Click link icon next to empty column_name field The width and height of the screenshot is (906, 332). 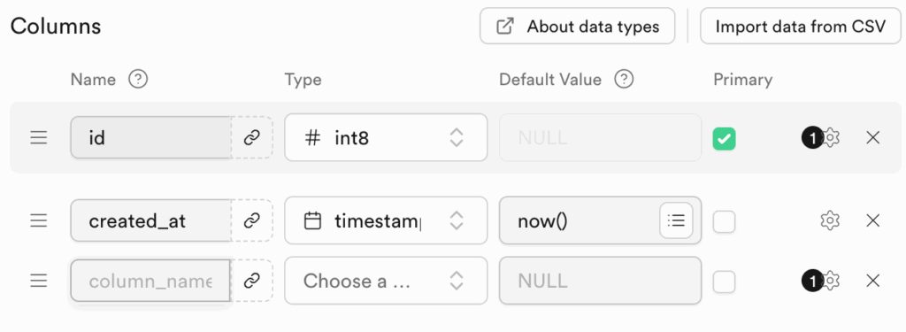click(251, 282)
